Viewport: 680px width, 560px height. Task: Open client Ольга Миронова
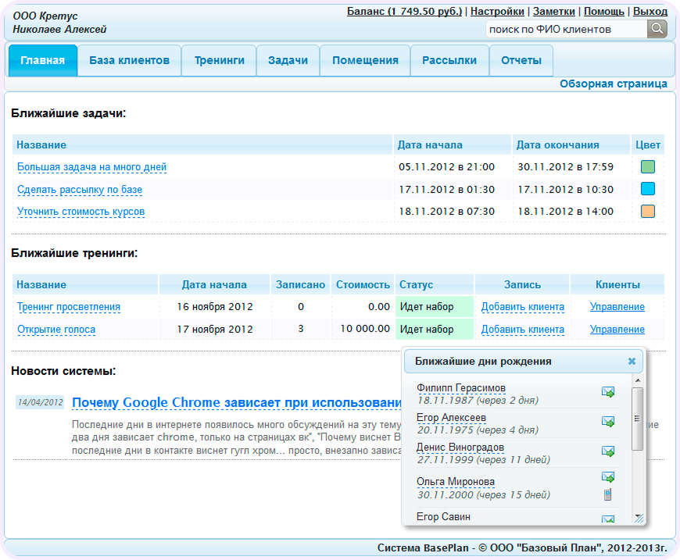point(456,482)
